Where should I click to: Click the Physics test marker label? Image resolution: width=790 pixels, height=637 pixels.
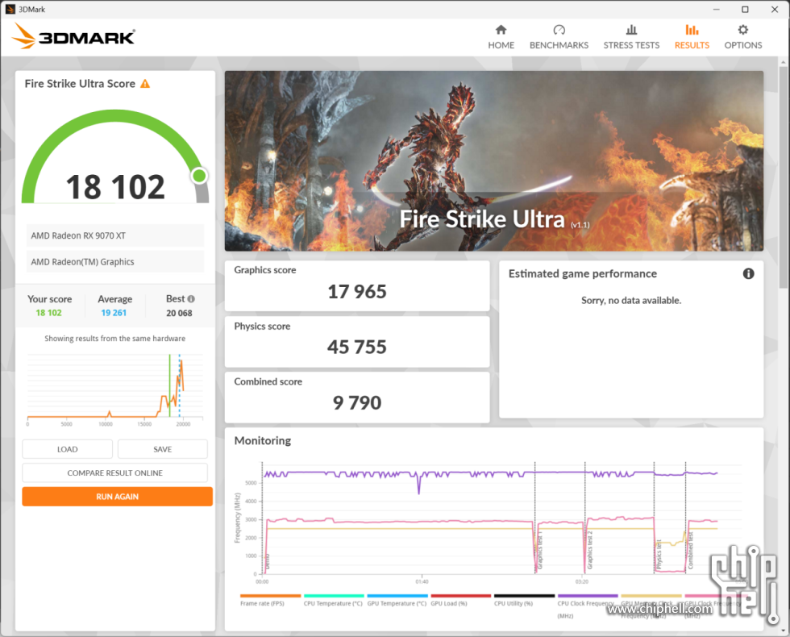pyautogui.click(x=659, y=555)
